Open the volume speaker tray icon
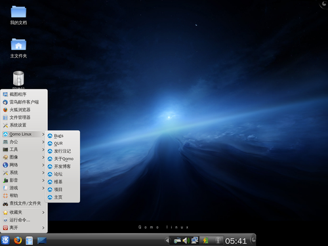 (x=186, y=241)
